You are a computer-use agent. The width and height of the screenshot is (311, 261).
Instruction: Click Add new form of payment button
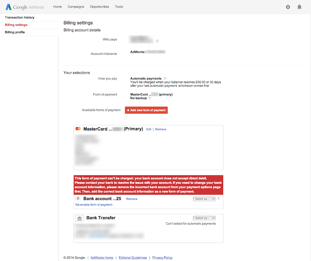tap(146, 110)
